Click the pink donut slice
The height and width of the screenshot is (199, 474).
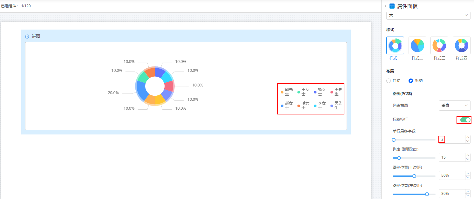(x=169, y=86)
